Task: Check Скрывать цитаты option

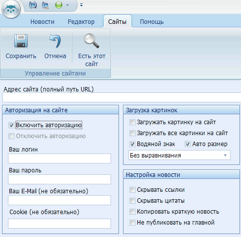Action: [132, 201]
